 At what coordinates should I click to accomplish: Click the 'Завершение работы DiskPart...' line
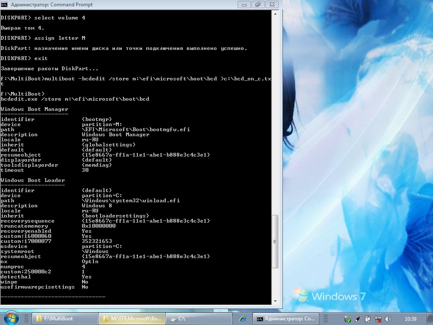click(49, 69)
